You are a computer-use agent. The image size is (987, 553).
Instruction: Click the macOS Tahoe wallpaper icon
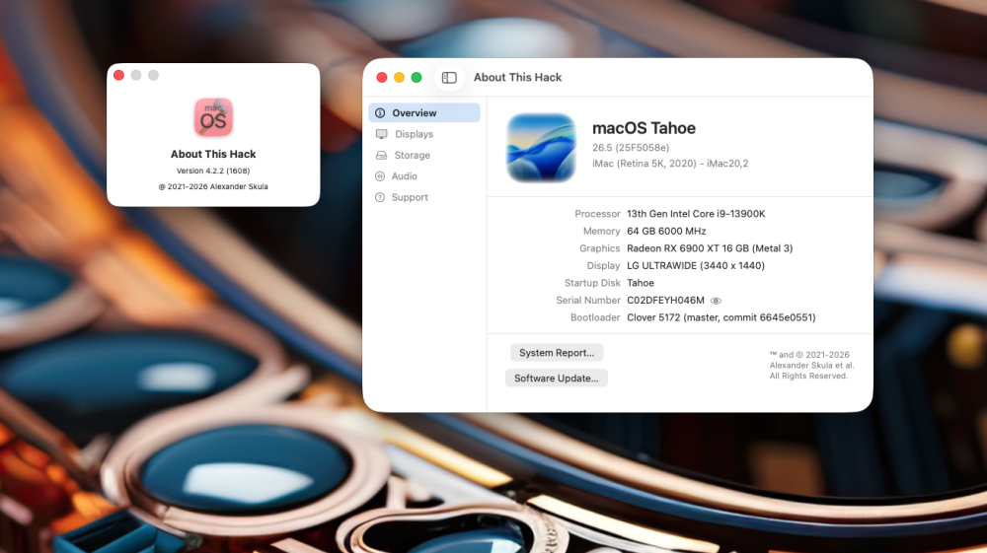(541, 148)
